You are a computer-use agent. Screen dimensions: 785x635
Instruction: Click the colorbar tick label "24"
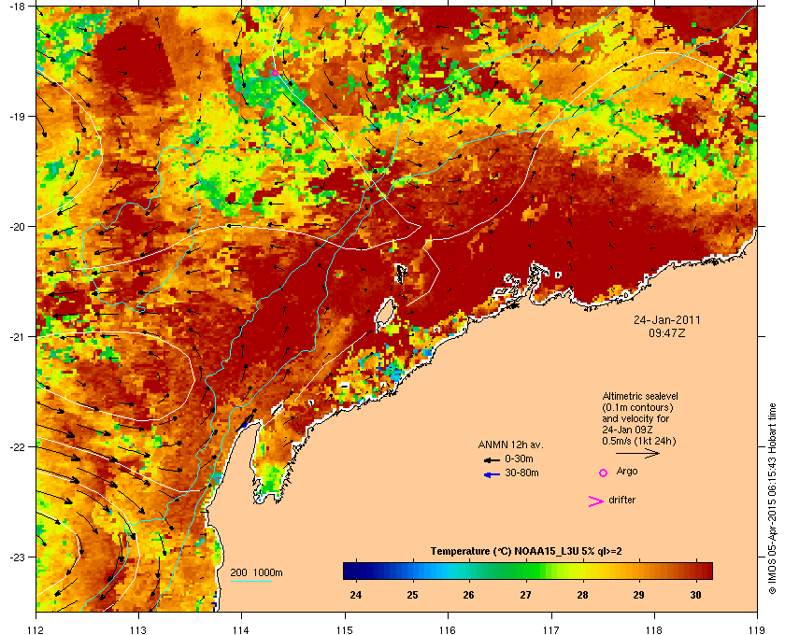(356, 595)
